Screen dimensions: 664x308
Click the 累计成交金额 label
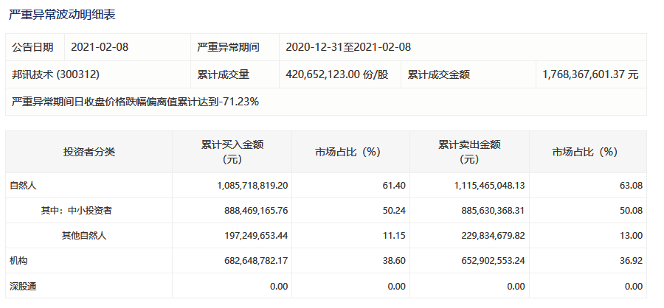pos(439,74)
